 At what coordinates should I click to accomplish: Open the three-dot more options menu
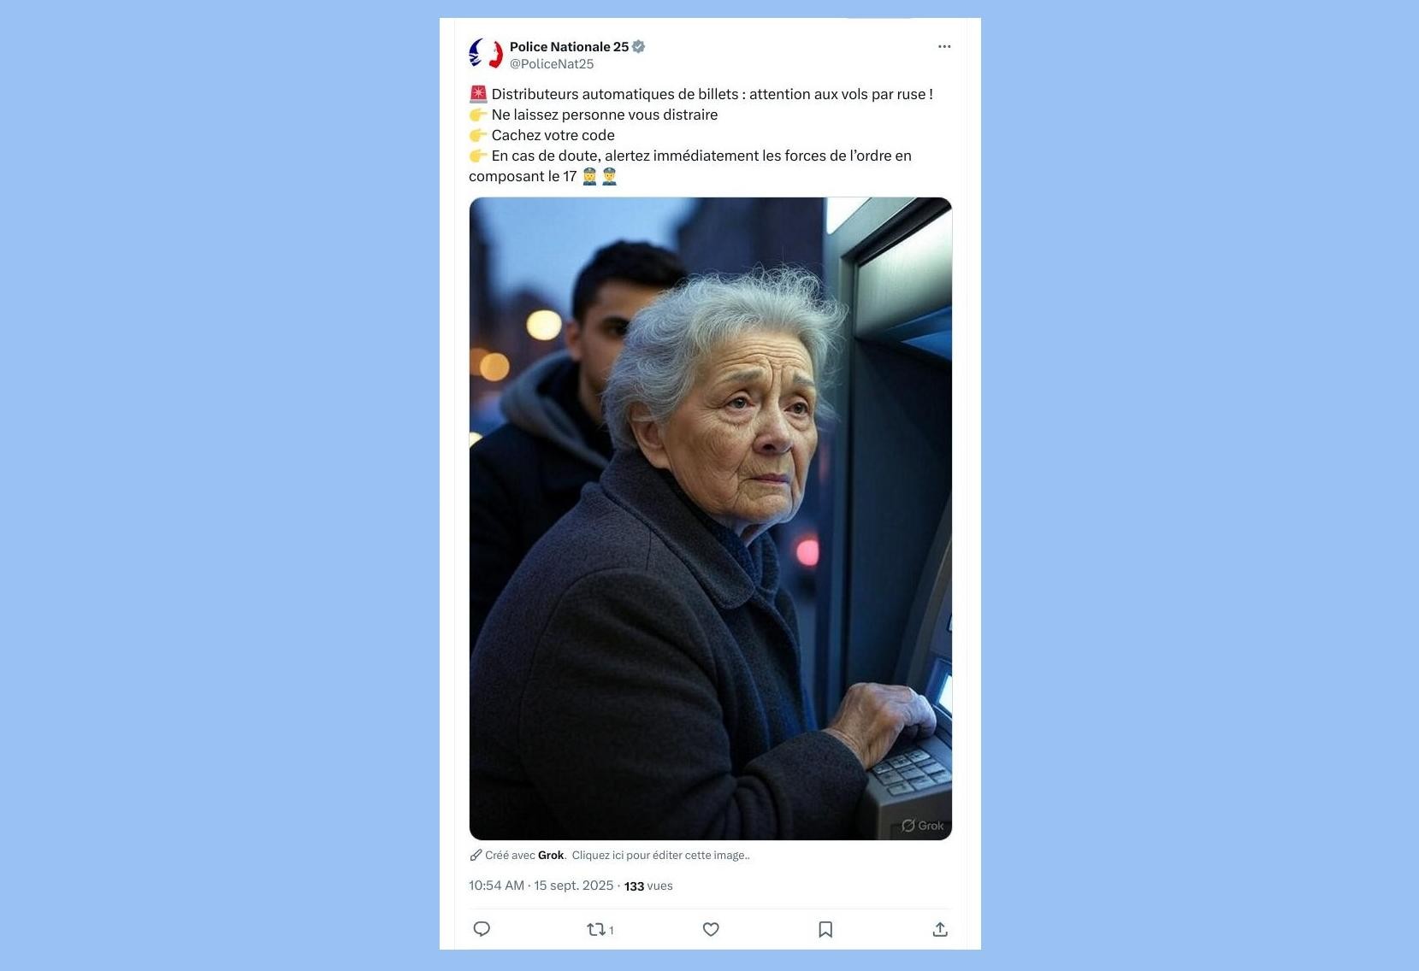coord(944,47)
